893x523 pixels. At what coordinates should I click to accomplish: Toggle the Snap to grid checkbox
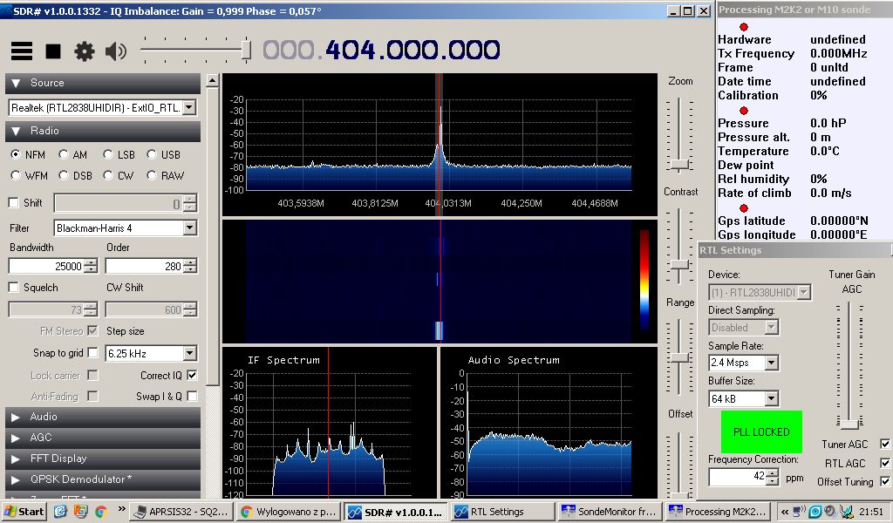point(92,353)
